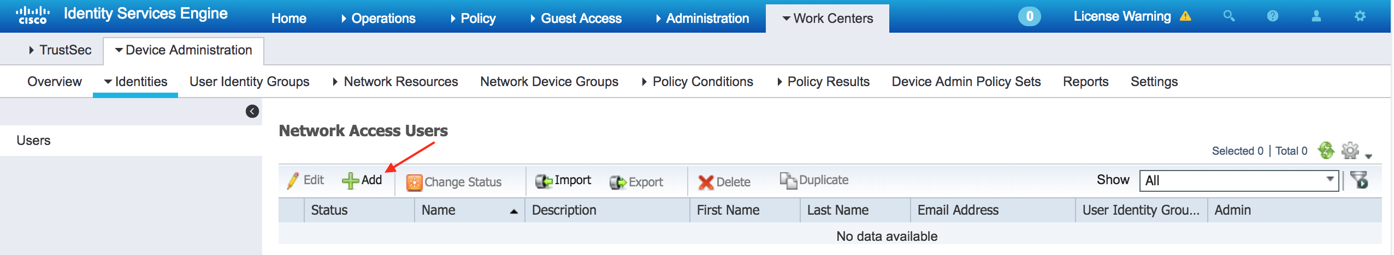Image resolution: width=1394 pixels, height=255 pixels.
Task: Click the notifications count badge
Action: coord(1030,16)
